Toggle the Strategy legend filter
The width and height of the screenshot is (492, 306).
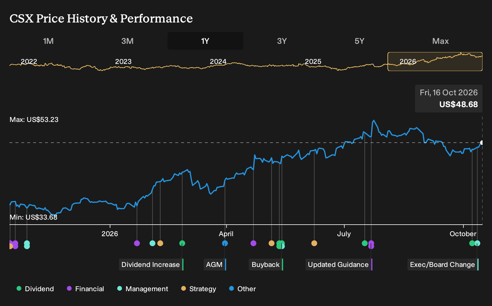pos(199,289)
